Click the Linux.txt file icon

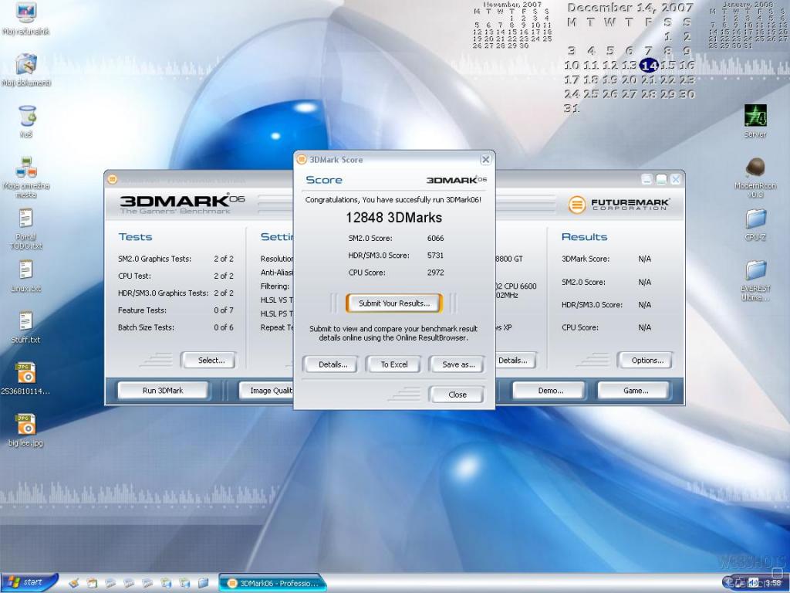[25, 276]
